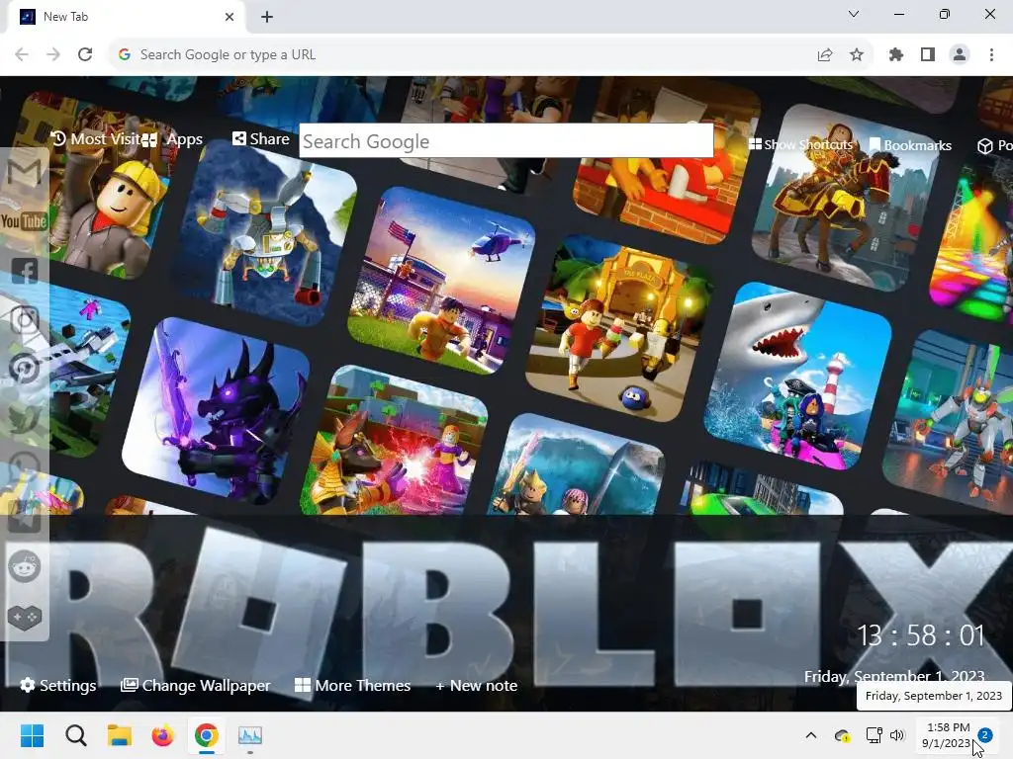This screenshot has height=759, width=1013.
Task: Click Change Wallpaper
Action: click(195, 686)
